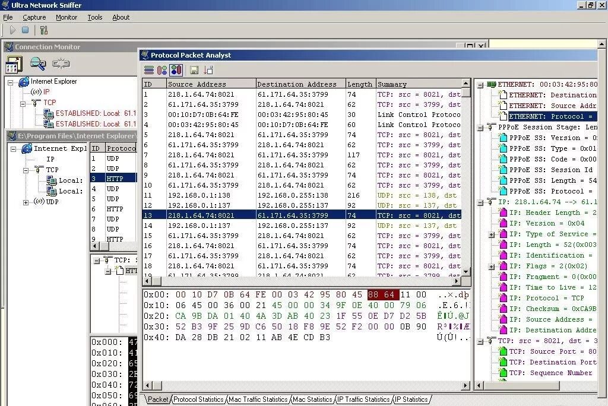Open the tools settings icon in main toolbar
608x406 pixels.
44,30
